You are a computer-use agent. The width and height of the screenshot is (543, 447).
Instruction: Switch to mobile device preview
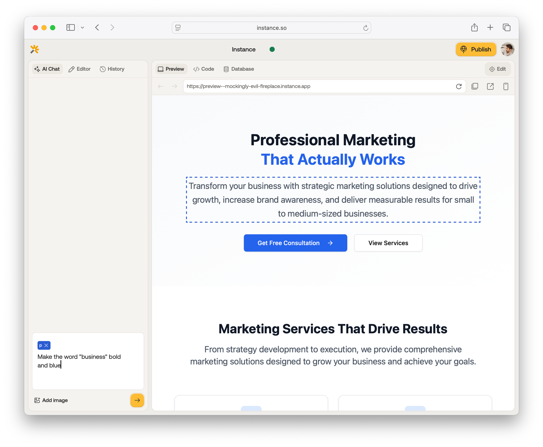[506, 86]
